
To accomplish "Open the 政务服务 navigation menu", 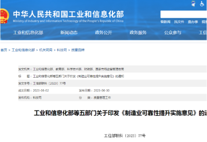I will pos(138,32).
